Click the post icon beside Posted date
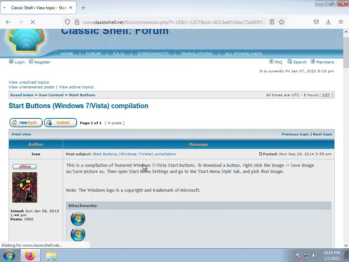Screen dimensions: 349x262 [260, 154]
